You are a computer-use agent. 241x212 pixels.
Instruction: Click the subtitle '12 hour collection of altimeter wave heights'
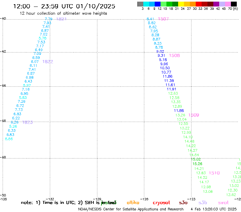point(63,13)
